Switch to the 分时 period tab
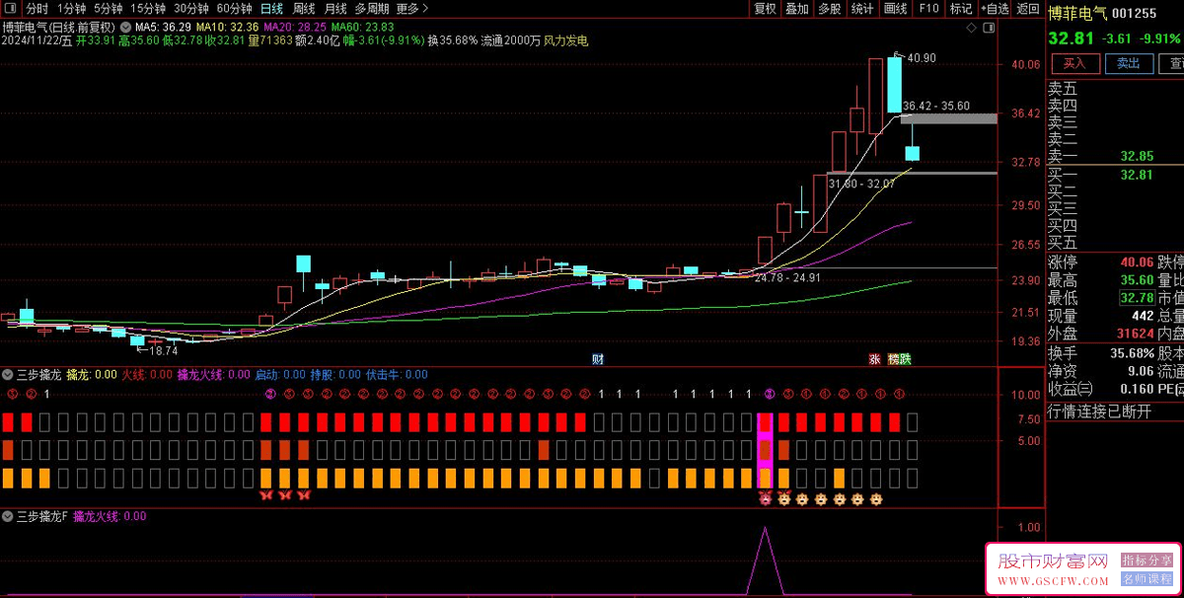 (x=37, y=9)
